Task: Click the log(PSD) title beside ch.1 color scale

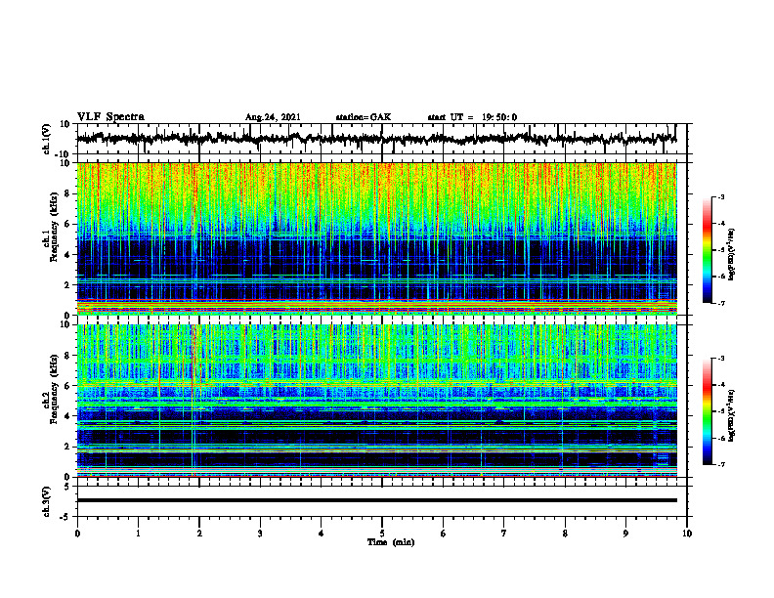Action: (731, 255)
